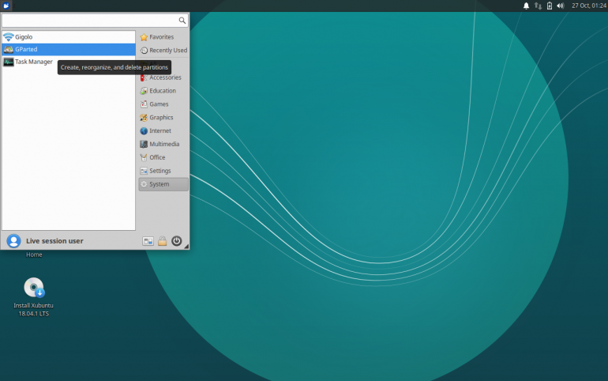Launch GParted partition editor
Image resolution: width=608 pixels, height=381 pixels.
click(x=26, y=49)
